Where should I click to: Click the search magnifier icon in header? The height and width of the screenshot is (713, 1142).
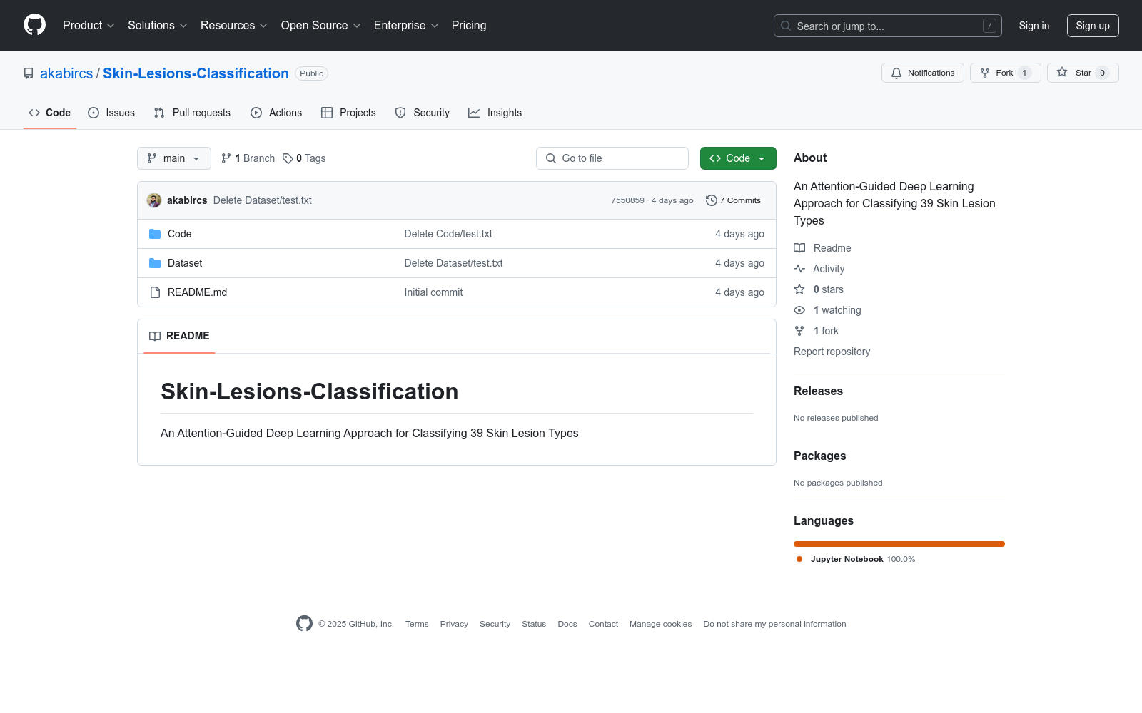(x=786, y=26)
